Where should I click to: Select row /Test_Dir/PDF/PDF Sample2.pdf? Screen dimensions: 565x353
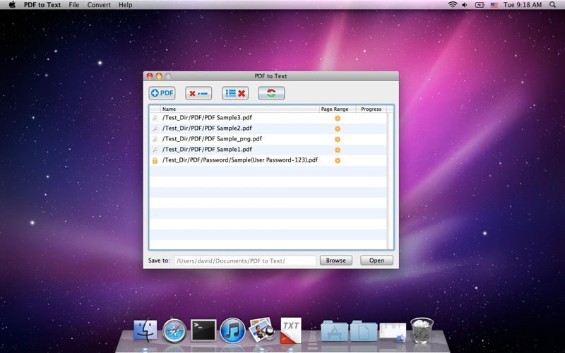[268, 128]
